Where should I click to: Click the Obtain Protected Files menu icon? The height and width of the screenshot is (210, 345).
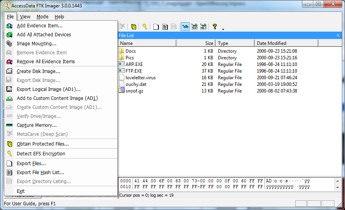(x=10, y=144)
